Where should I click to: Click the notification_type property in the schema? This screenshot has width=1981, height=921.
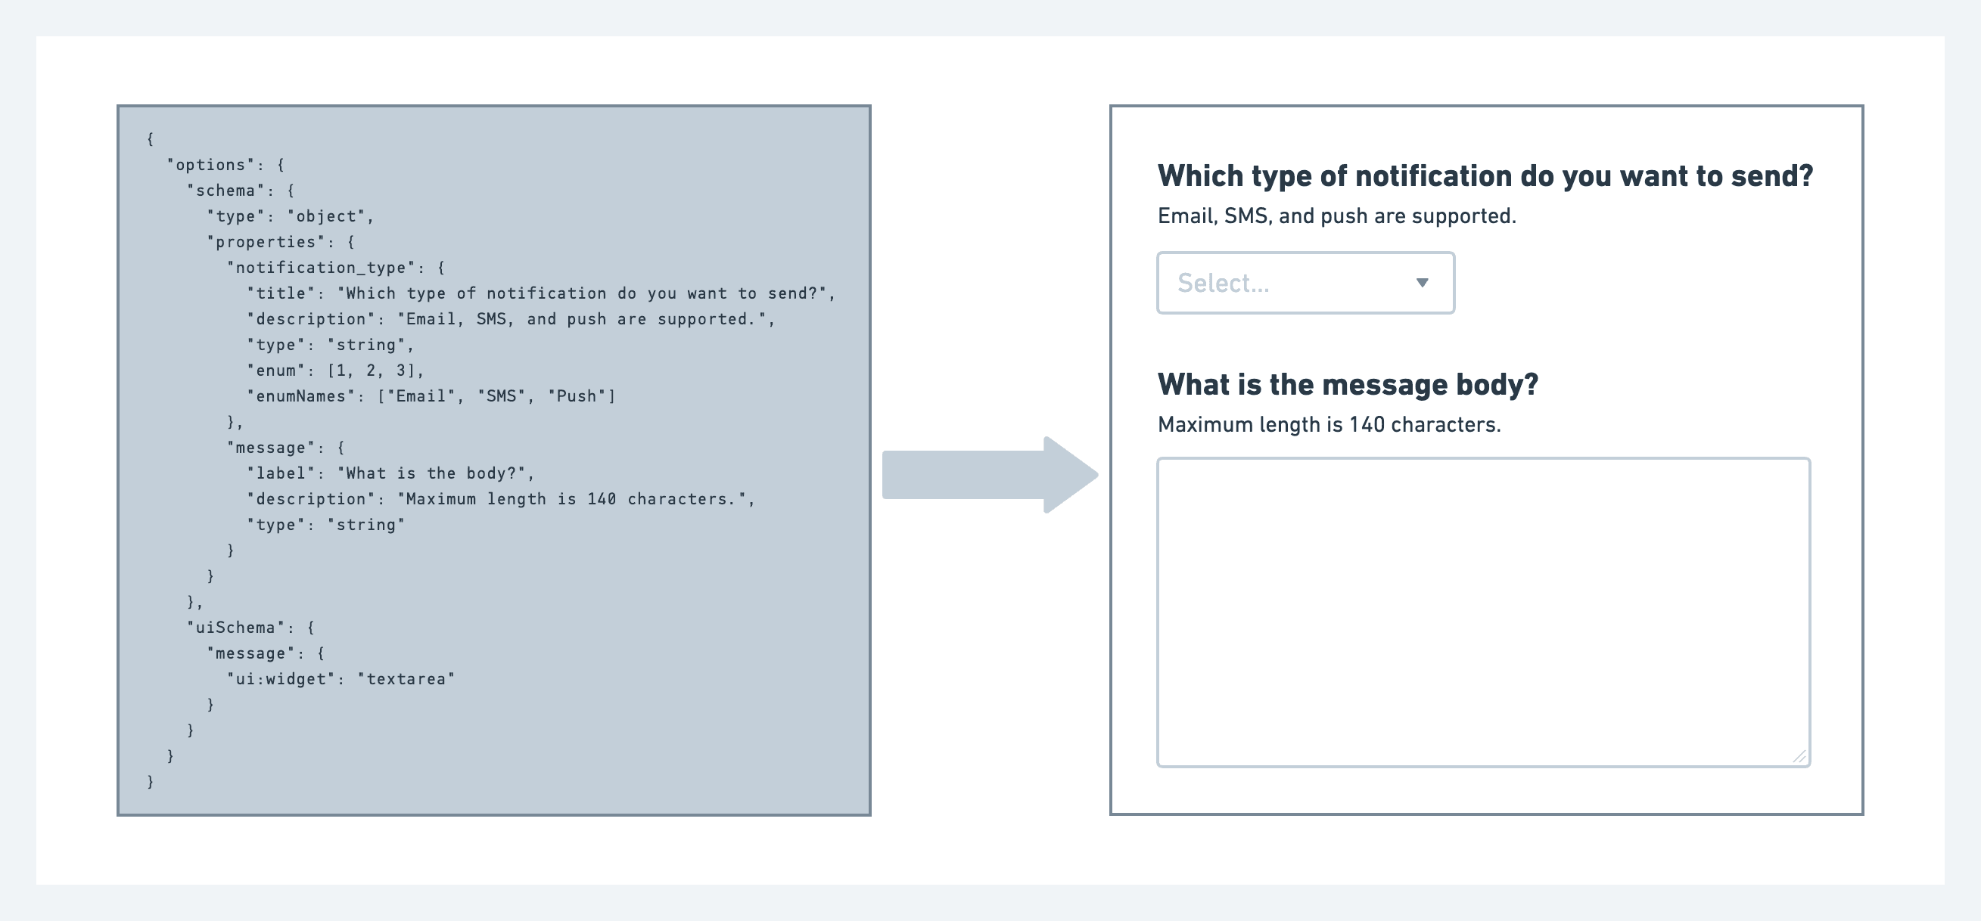coord(323,267)
